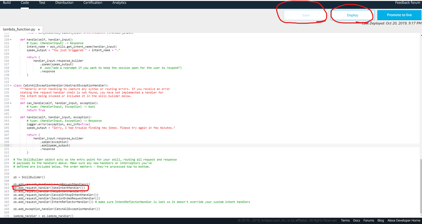Open the Analytics tab
This screenshot has width=422, height=224.
[119, 3]
